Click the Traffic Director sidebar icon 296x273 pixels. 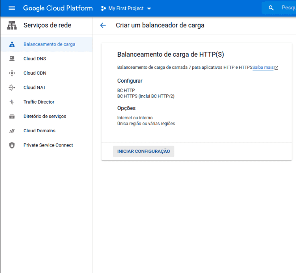pos(12,102)
